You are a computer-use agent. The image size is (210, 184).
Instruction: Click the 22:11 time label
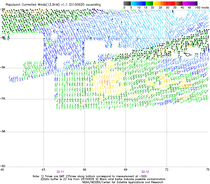(60, 172)
